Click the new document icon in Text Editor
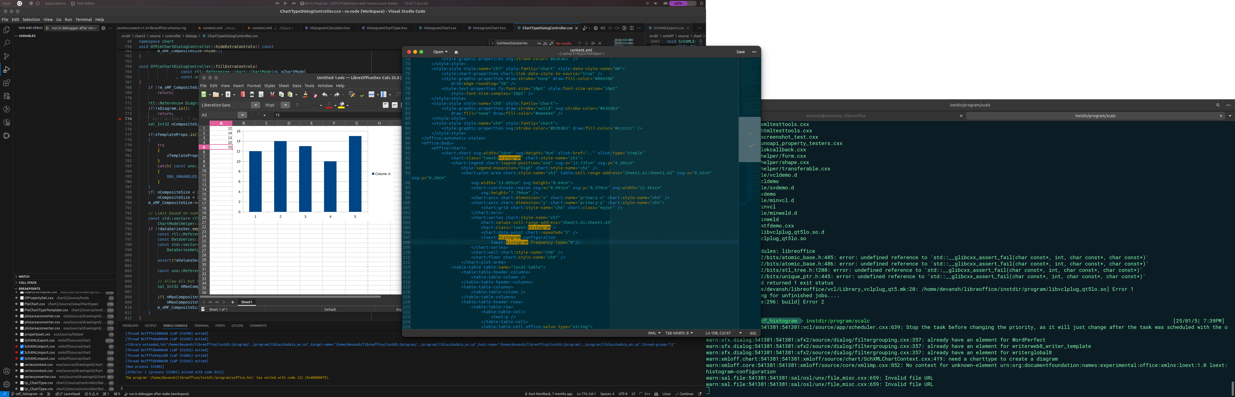This screenshot has height=397, width=1235. point(456,52)
